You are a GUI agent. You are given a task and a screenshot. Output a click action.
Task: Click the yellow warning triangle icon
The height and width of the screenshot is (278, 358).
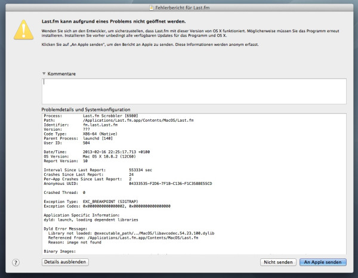coord(23,30)
